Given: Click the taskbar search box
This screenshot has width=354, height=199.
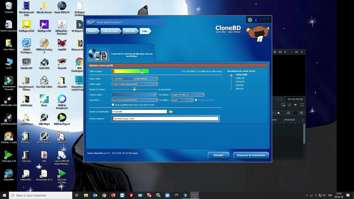Looking at the screenshot, I should [41, 195].
